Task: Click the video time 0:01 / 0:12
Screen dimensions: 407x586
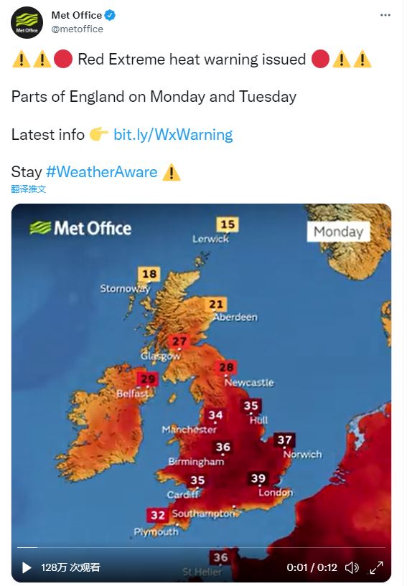Action: click(312, 567)
